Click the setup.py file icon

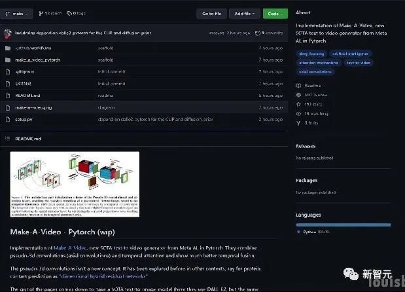(8, 119)
